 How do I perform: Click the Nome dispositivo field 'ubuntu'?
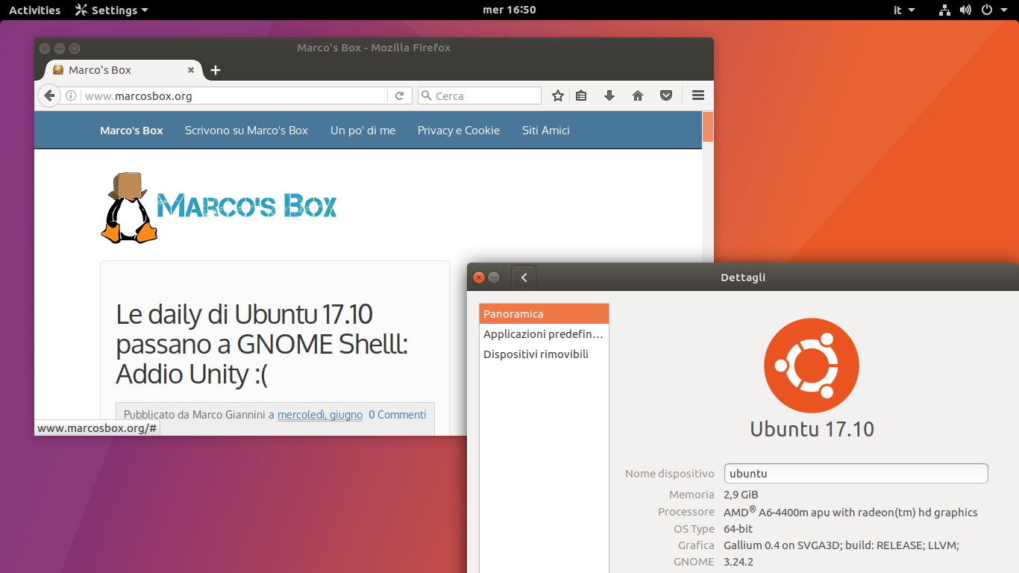[x=856, y=473]
